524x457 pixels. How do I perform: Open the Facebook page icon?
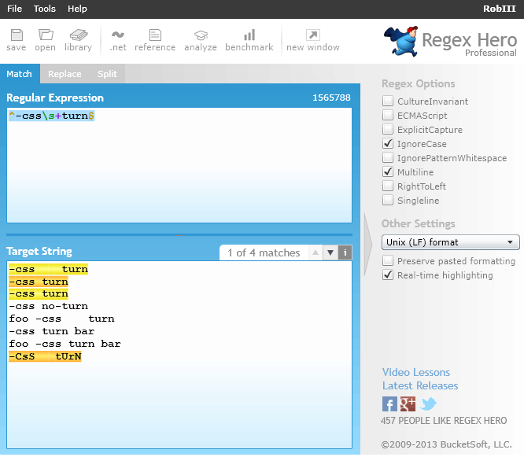(389, 404)
